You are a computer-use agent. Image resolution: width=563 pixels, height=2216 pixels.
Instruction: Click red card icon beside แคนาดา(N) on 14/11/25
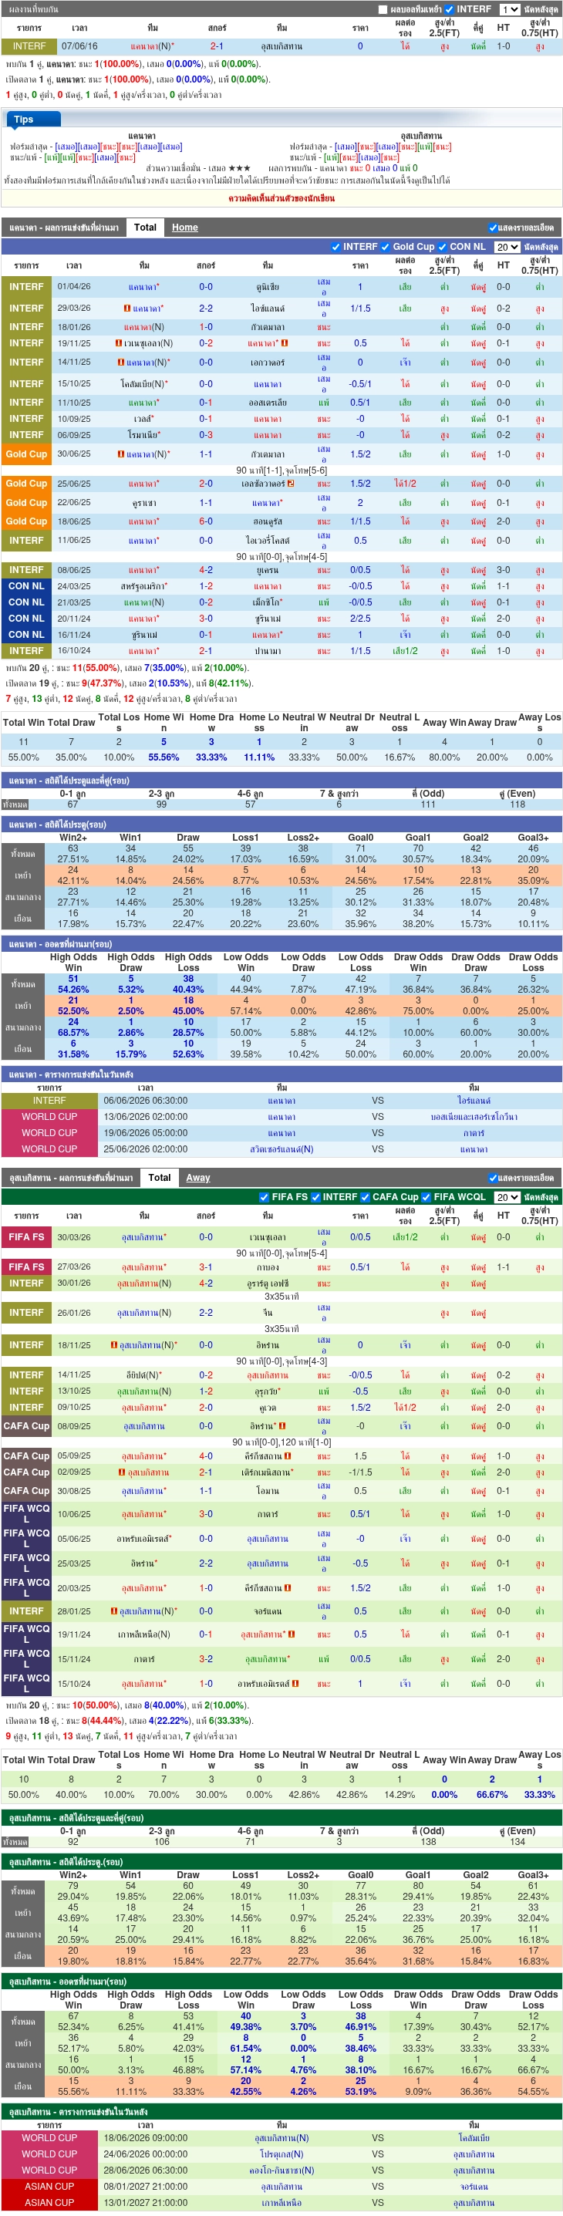[x=120, y=363]
